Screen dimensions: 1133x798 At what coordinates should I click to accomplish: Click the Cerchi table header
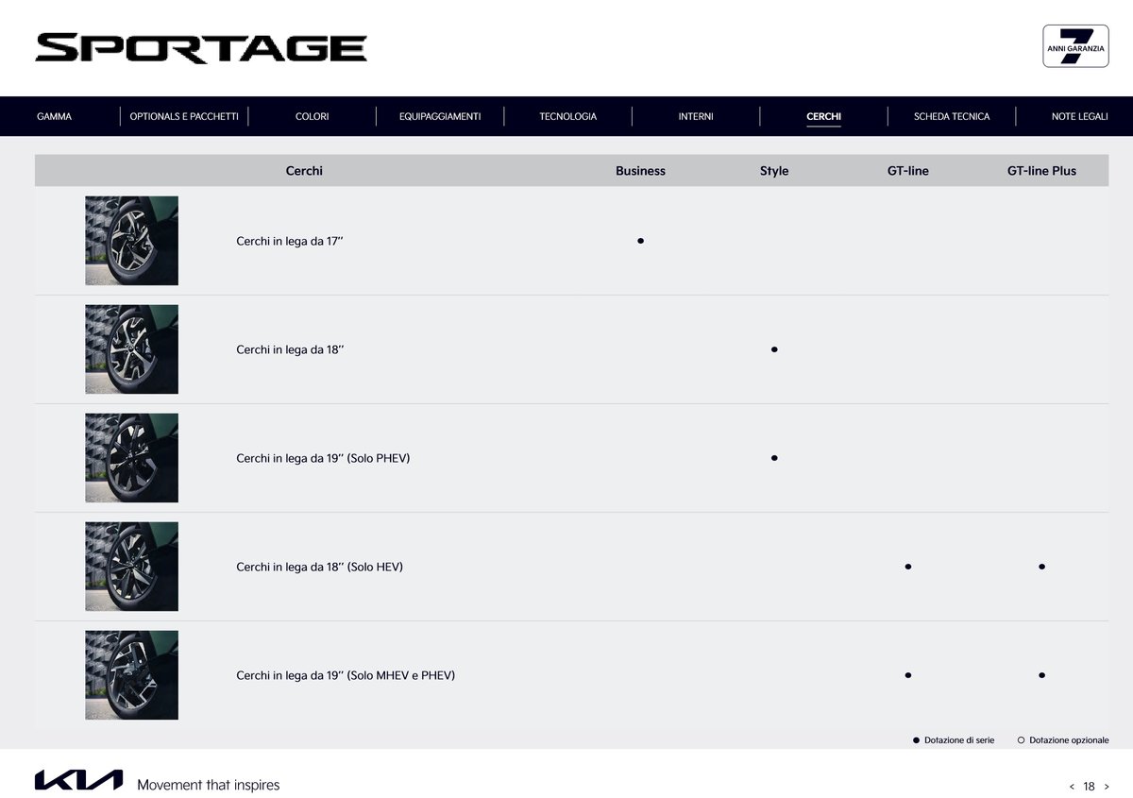(x=304, y=171)
